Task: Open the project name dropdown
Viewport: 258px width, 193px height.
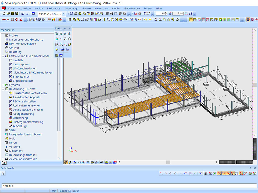Action: coord(64,14)
